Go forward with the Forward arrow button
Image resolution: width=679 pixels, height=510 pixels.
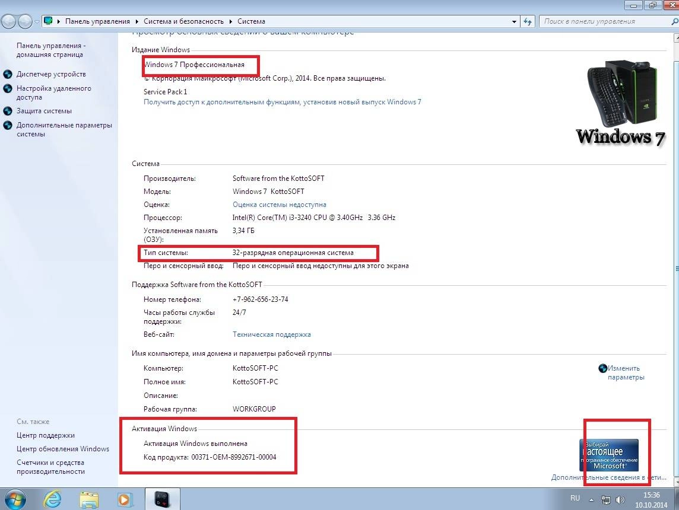pyautogui.click(x=25, y=21)
